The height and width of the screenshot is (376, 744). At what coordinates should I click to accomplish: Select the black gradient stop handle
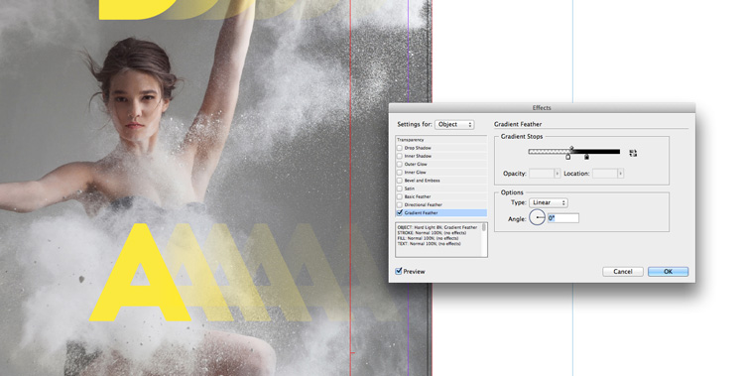tap(586, 157)
